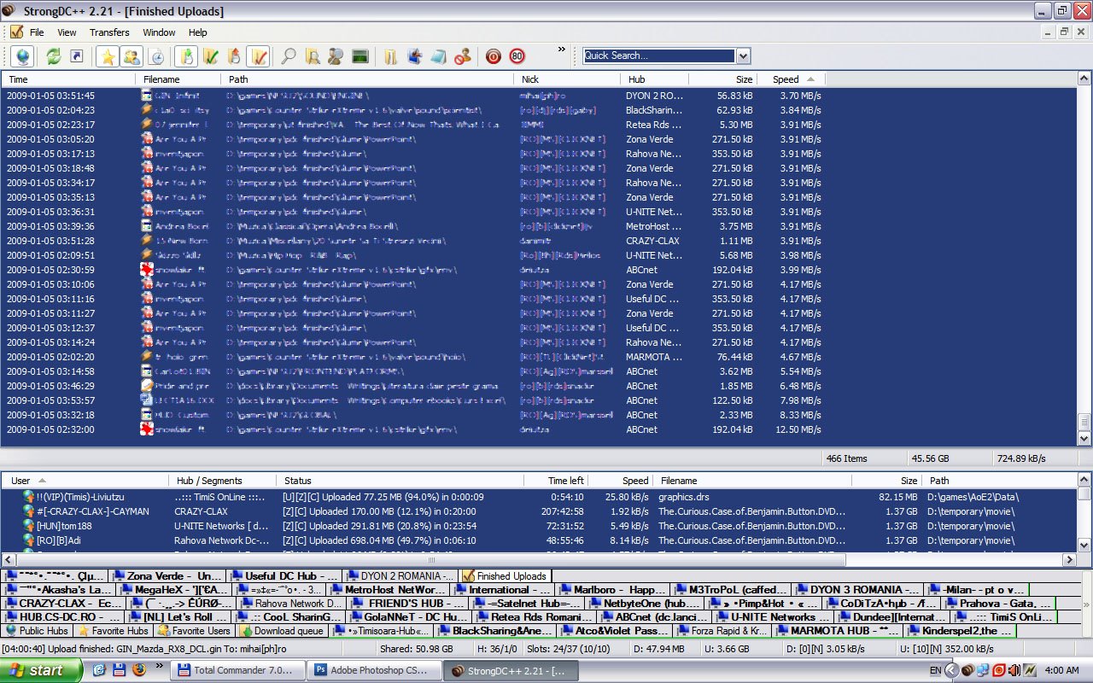1093x683 pixels.
Task: Open the Help menu
Action: [x=198, y=32]
